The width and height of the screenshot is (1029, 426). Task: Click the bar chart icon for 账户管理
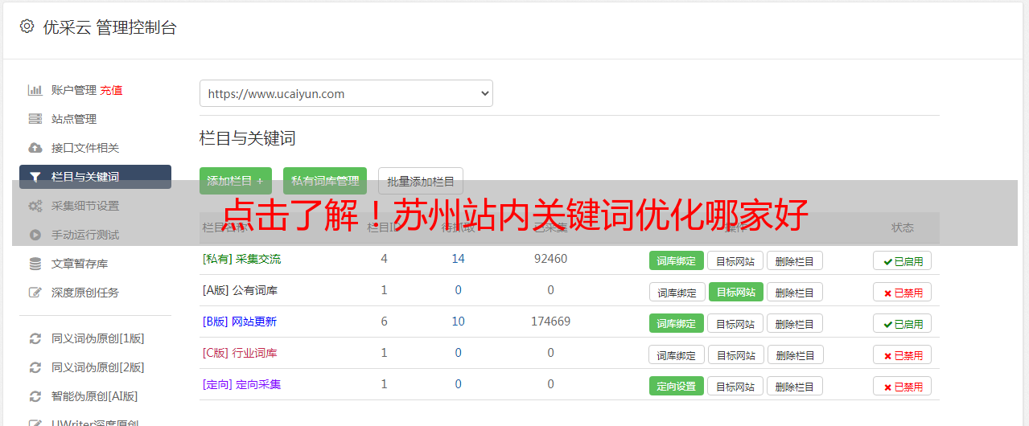coord(35,90)
